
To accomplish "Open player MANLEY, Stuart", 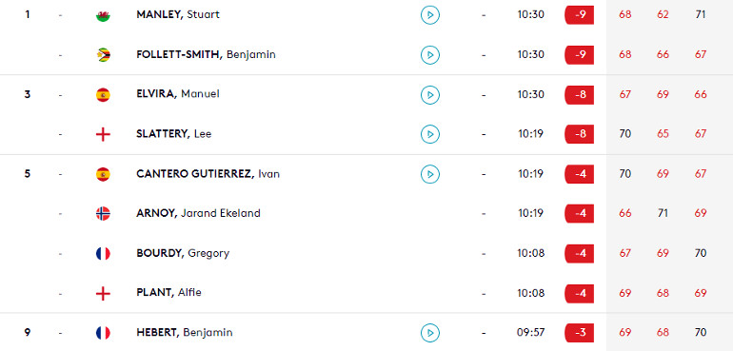I will point(178,14).
